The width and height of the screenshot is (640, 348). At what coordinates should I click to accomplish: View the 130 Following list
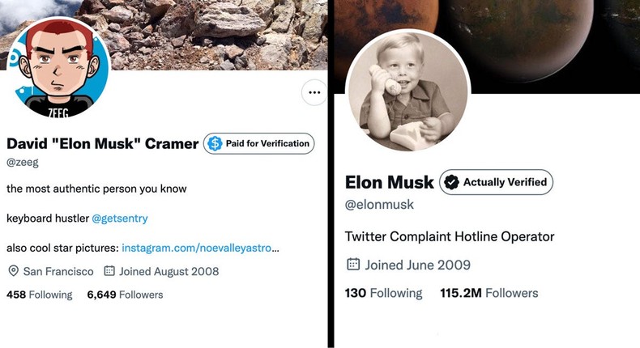click(383, 293)
